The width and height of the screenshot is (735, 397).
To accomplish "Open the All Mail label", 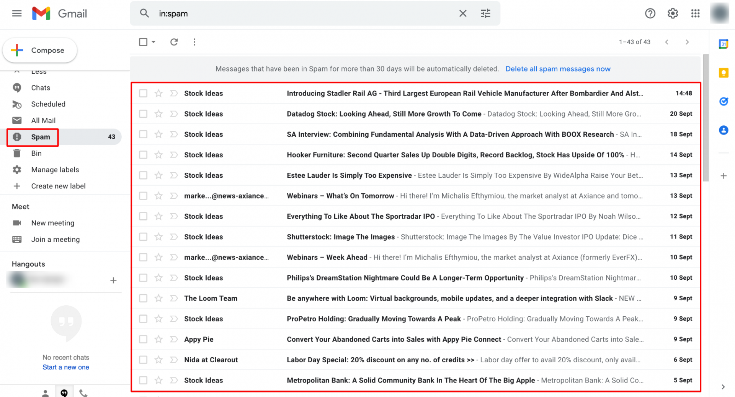I will pyautogui.click(x=43, y=121).
